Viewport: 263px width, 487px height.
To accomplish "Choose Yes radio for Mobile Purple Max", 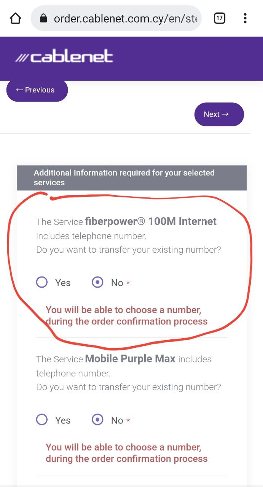I will coord(42,420).
